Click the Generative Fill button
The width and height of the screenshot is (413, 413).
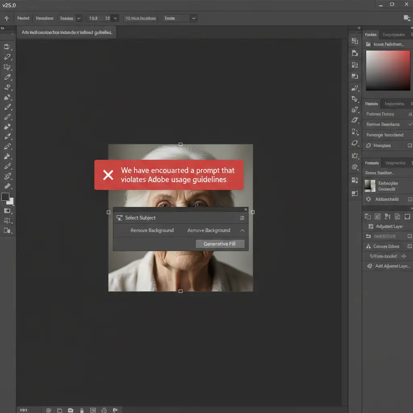(x=220, y=244)
